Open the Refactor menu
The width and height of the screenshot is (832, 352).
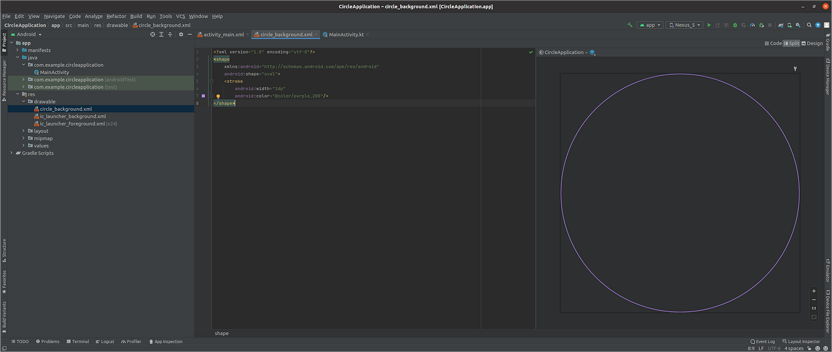point(116,16)
